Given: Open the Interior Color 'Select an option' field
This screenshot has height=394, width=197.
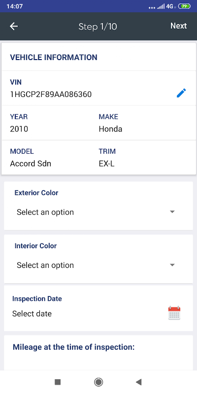Looking at the screenshot, I should coord(98,265).
